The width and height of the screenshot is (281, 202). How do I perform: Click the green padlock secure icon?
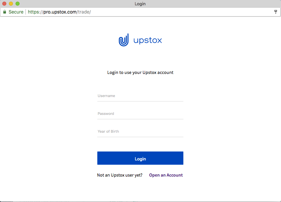pyautogui.click(x=5, y=12)
